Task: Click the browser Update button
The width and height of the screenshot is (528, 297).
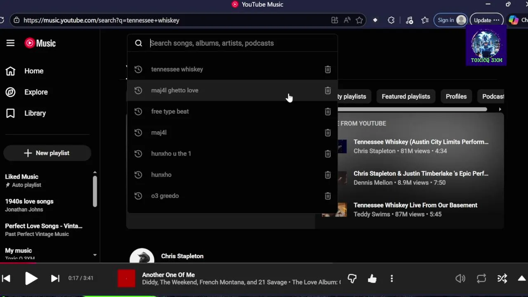Action: (486, 20)
